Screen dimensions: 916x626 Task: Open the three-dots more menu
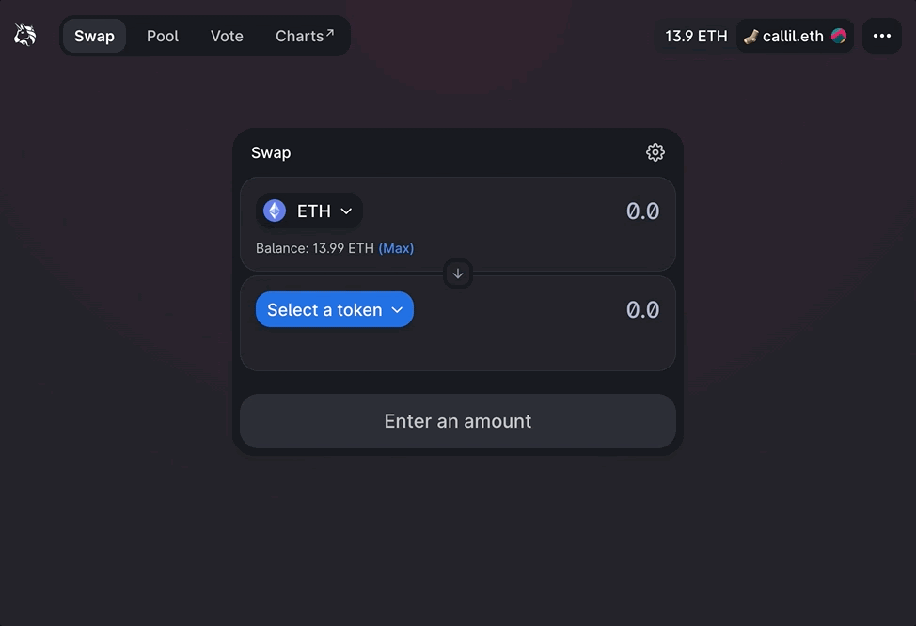click(881, 36)
